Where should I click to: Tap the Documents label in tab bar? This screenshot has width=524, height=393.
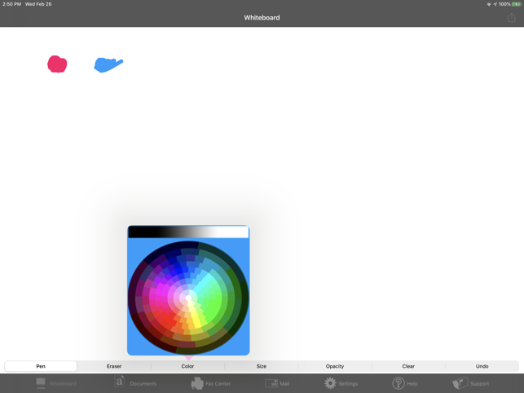point(143,384)
